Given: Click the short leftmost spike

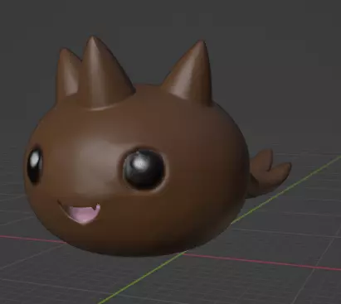Looking at the screenshot, I should 68,72.
